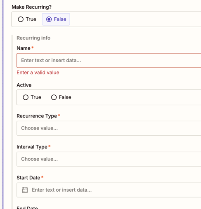Viewport: 201px width, 209px height.
Task: Click the calendar icon in Start Date
Action: coord(25,190)
